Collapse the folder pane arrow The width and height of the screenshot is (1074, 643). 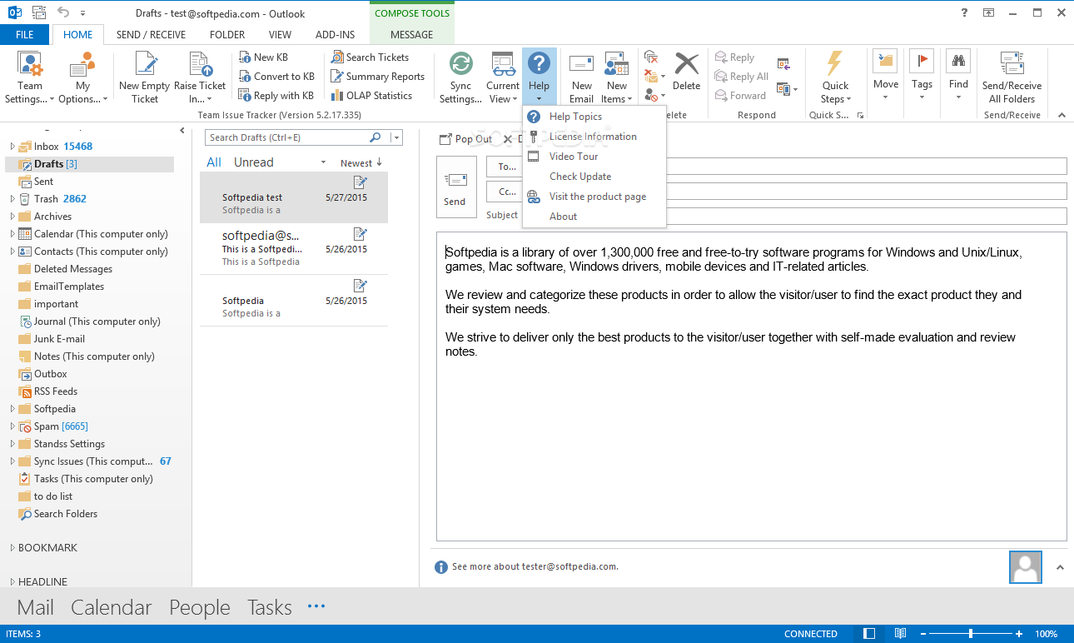(182, 131)
